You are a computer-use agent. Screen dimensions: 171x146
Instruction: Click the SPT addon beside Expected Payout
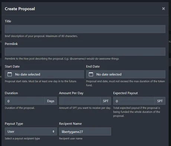click(160, 101)
